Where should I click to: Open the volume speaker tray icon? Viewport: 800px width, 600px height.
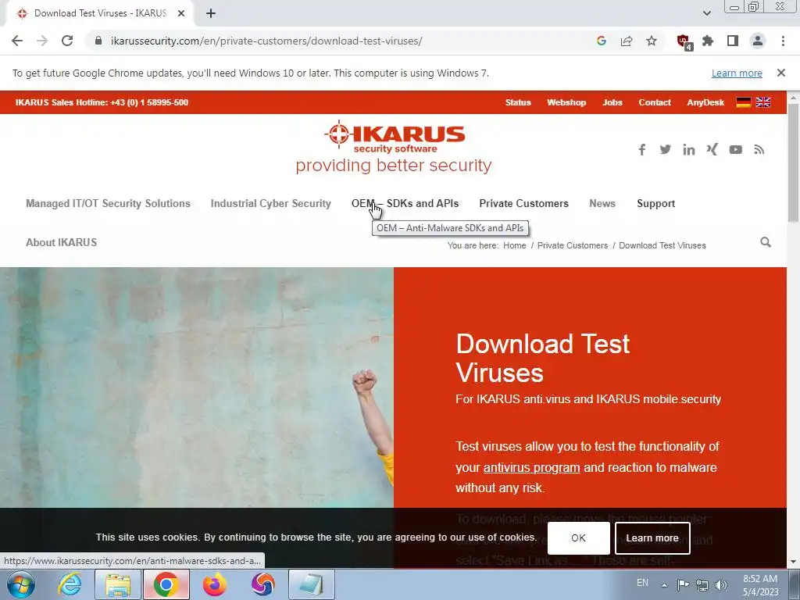pos(721,584)
